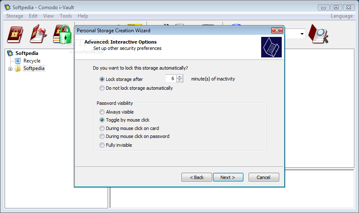Maximize the Comodo i-Vault window
The width and height of the screenshot is (359, 213).
(x=336, y=8)
